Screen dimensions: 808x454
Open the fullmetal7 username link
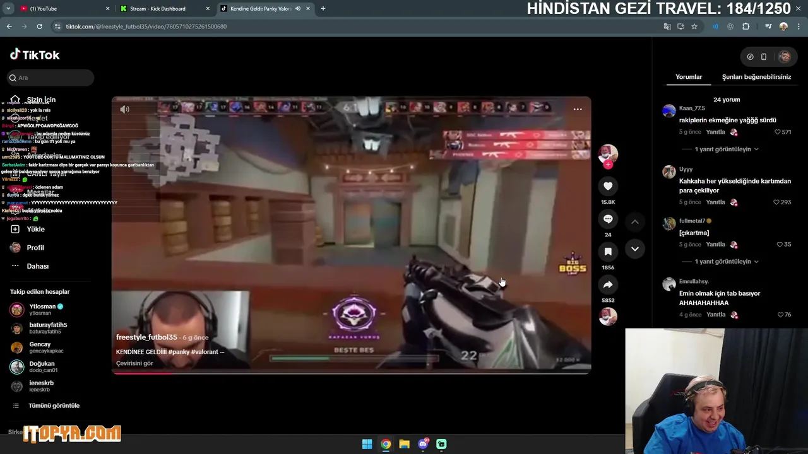pos(692,221)
